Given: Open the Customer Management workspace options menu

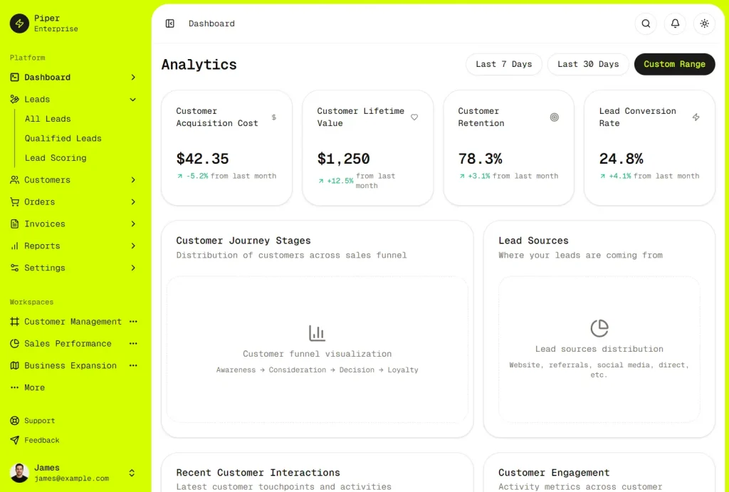Looking at the screenshot, I should [132, 322].
